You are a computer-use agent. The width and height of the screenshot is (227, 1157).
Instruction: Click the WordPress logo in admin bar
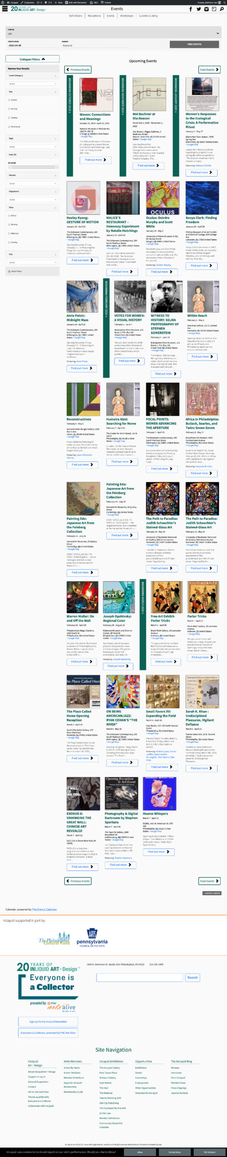click(x=3, y=2)
